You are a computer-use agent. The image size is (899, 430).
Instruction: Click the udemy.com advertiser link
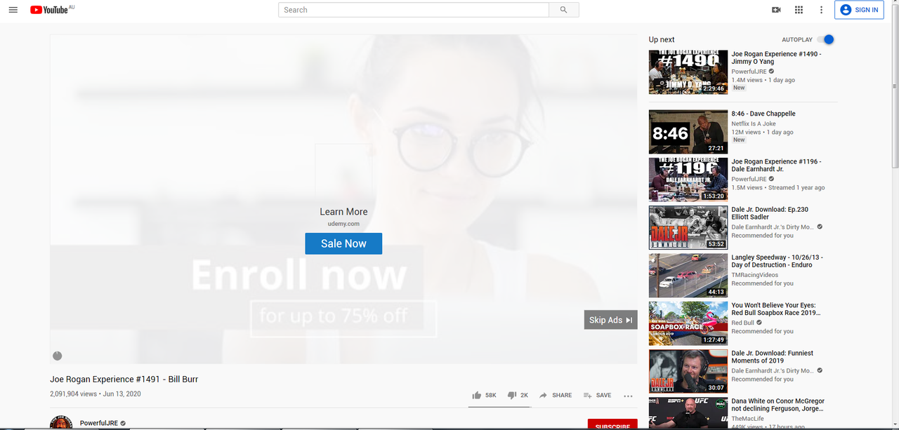[343, 224]
